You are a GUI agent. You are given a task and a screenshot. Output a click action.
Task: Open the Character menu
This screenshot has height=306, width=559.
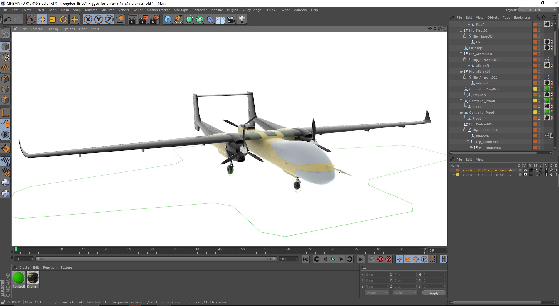[x=199, y=10]
